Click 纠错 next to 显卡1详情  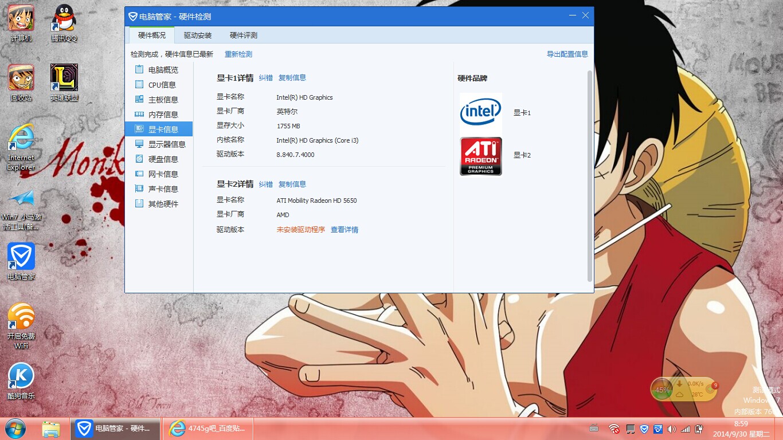point(266,78)
